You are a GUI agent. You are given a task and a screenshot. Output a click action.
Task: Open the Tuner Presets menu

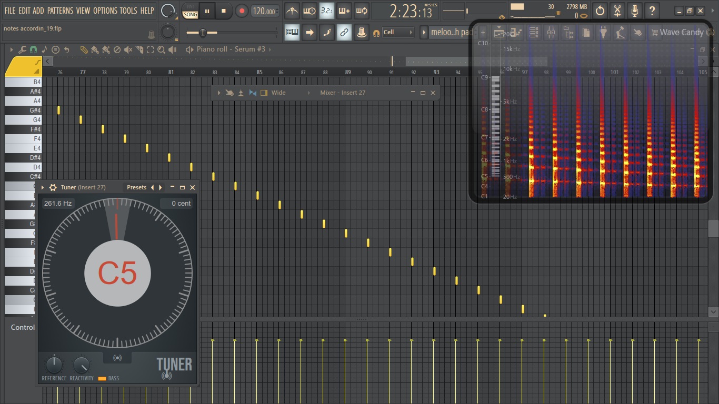(136, 187)
